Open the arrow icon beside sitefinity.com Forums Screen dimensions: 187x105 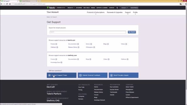pyautogui.click(x=56, y=59)
